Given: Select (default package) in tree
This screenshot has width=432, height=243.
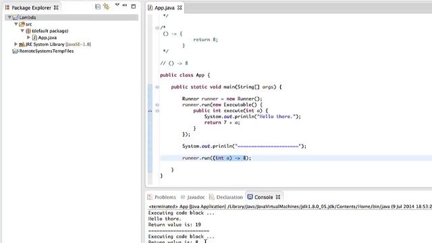Looking at the screenshot, I should (x=50, y=31).
